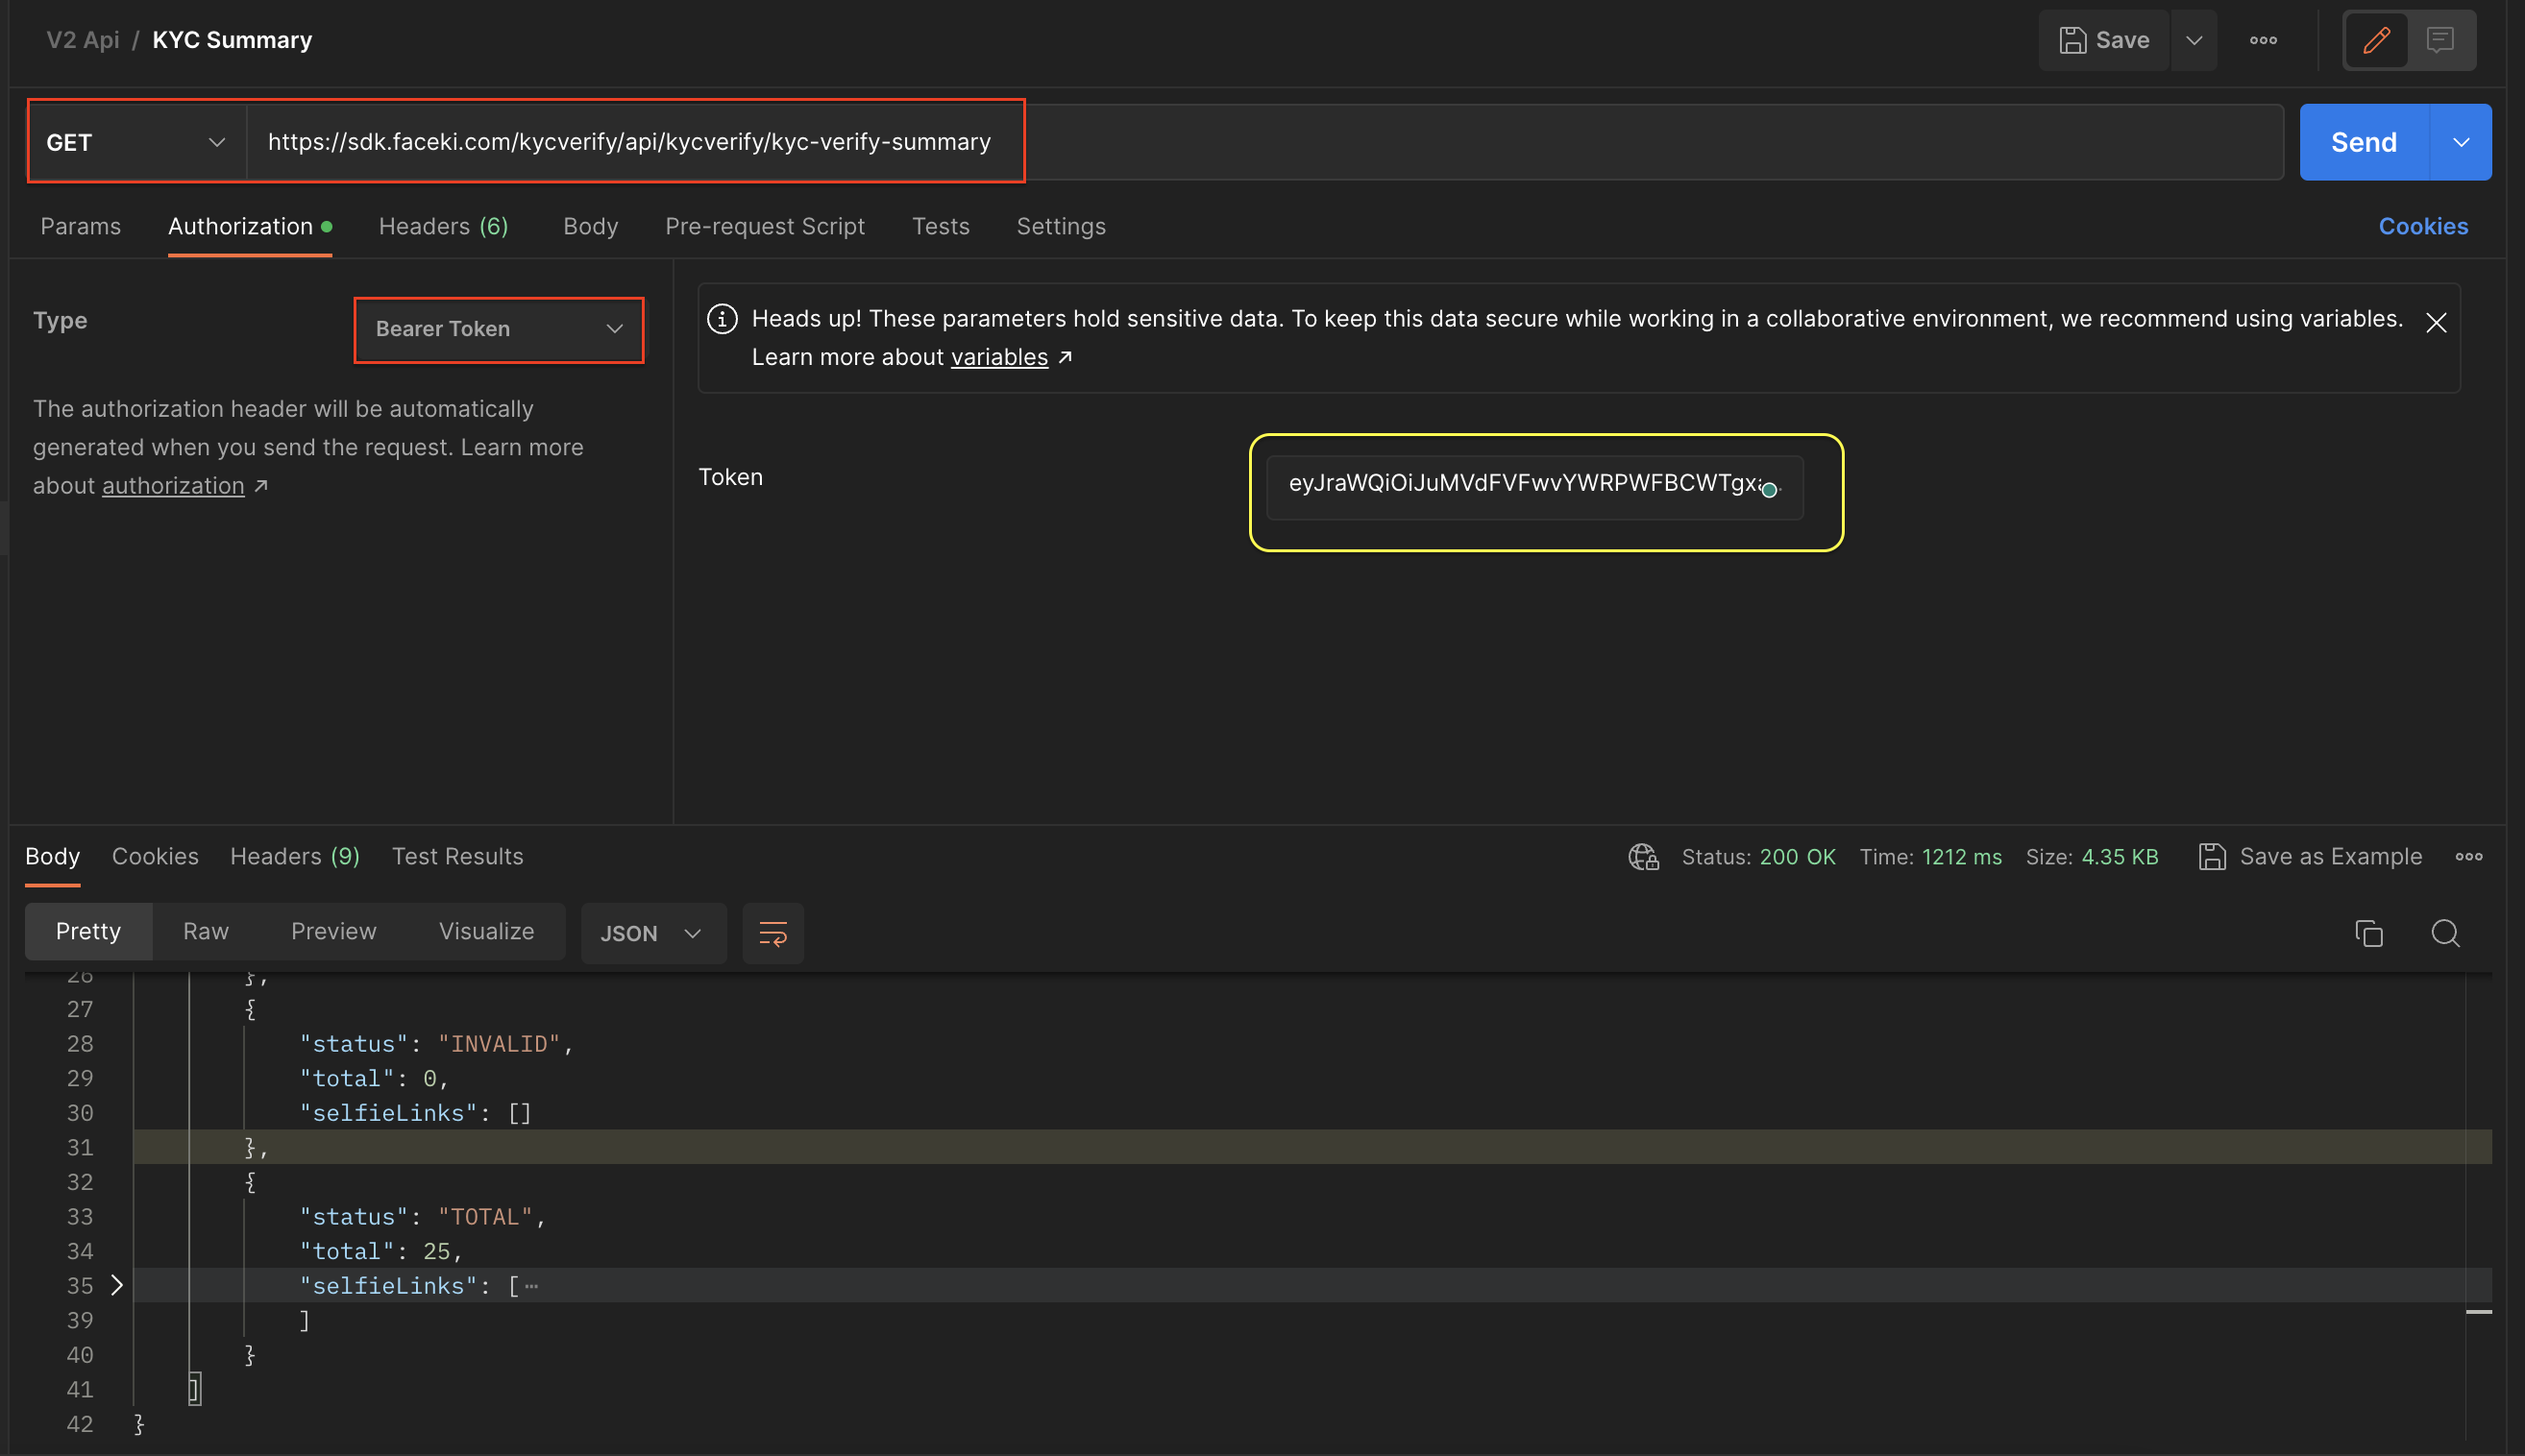Image resolution: width=2525 pixels, height=1456 pixels.
Task: Switch response view to Preview
Action: (x=333, y=931)
